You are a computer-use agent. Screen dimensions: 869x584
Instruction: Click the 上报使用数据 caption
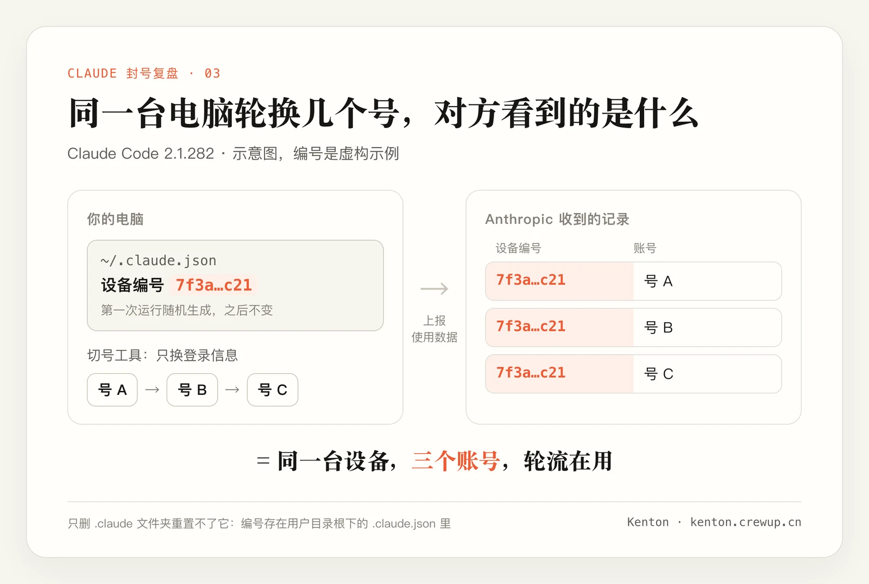434,329
